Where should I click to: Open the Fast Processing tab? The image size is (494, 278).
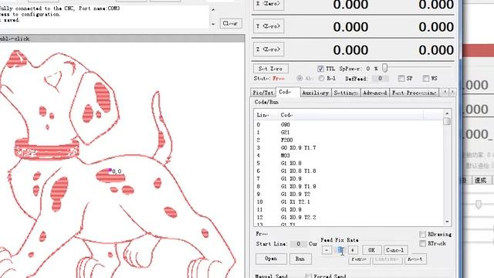coord(414,93)
